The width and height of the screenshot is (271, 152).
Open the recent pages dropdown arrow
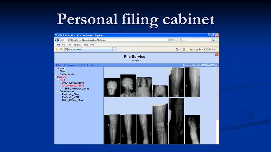click(65, 40)
